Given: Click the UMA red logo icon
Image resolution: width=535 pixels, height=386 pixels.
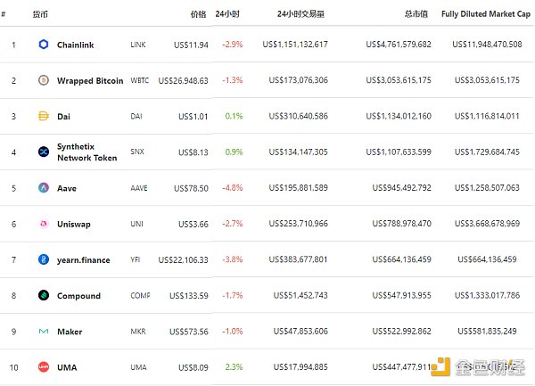Looking at the screenshot, I should click(x=44, y=367).
